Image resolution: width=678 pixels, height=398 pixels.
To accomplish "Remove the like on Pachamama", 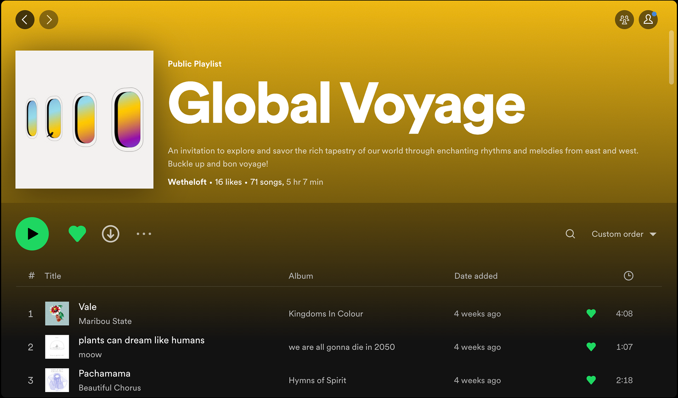I will click(x=591, y=380).
